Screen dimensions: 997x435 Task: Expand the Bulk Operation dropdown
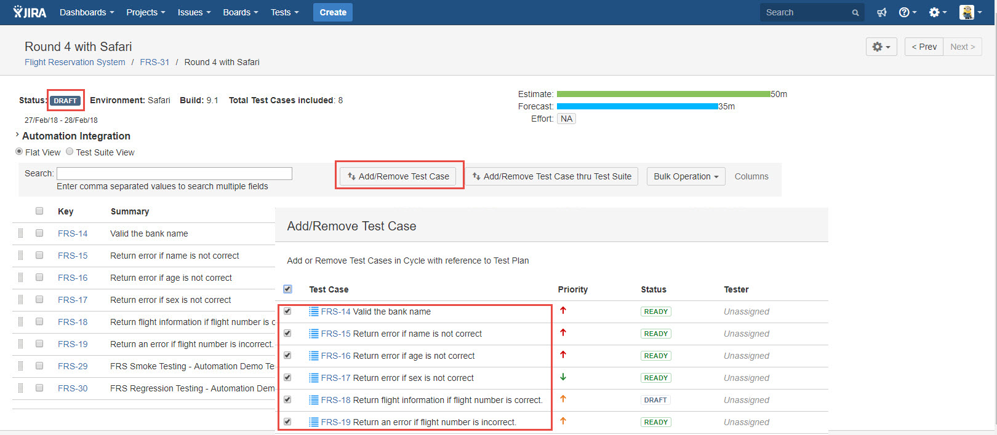click(686, 176)
